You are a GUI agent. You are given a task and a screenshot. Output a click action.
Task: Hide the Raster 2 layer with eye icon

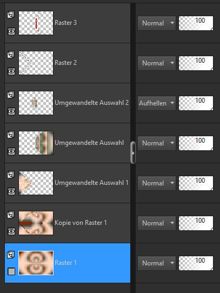11,71
